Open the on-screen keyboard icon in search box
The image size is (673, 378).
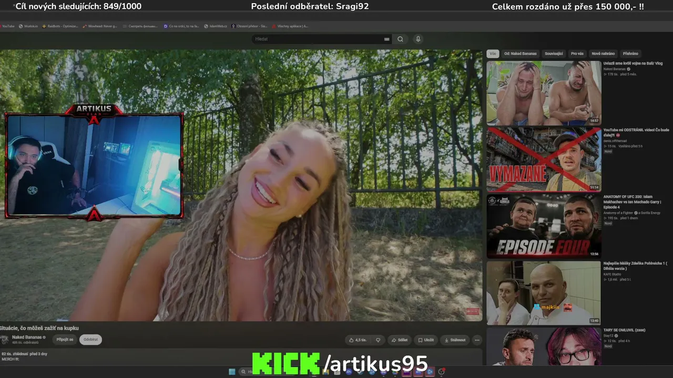coord(387,39)
